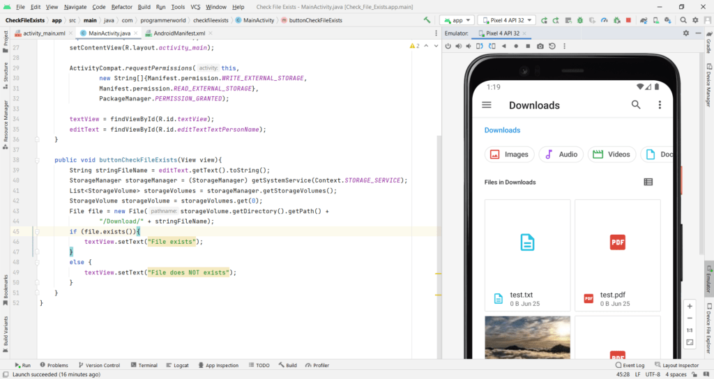Click the emulator volume up icon

459,46
